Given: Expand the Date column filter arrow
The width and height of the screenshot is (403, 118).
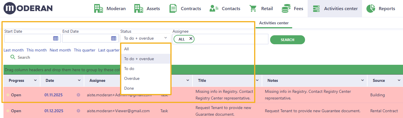Looking at the screenshot, I should (x=79, y=80).
